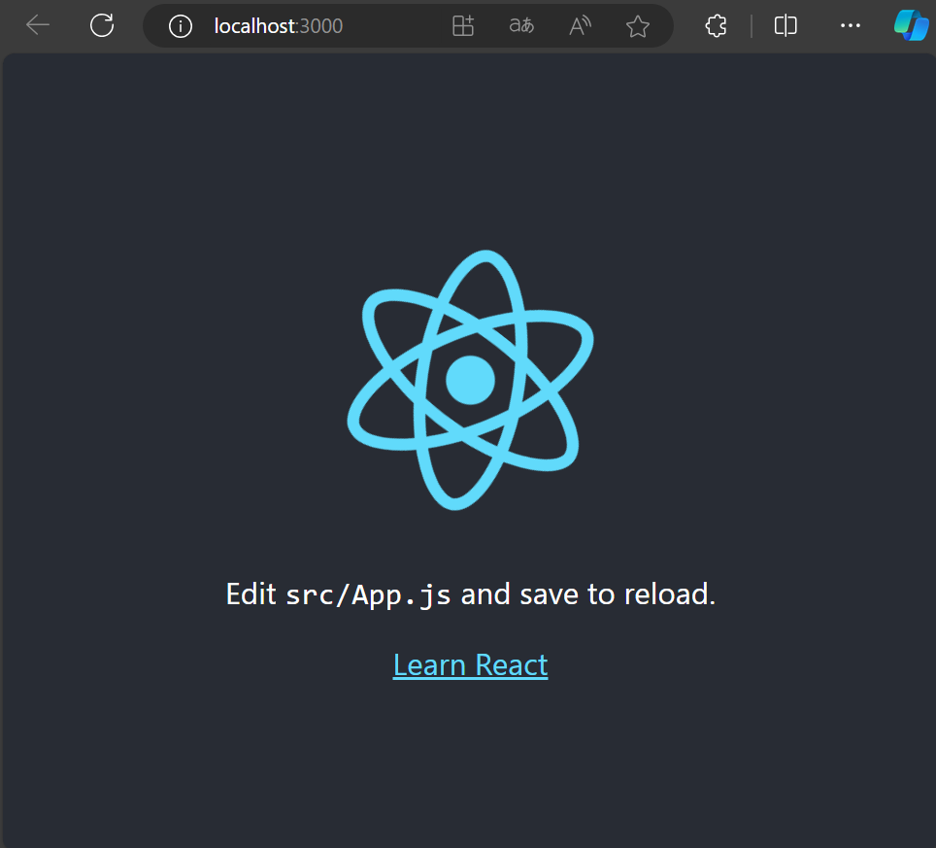Click the spinning React logo
The width and height of the screenshot is (936, 848).
click(470, 380)
